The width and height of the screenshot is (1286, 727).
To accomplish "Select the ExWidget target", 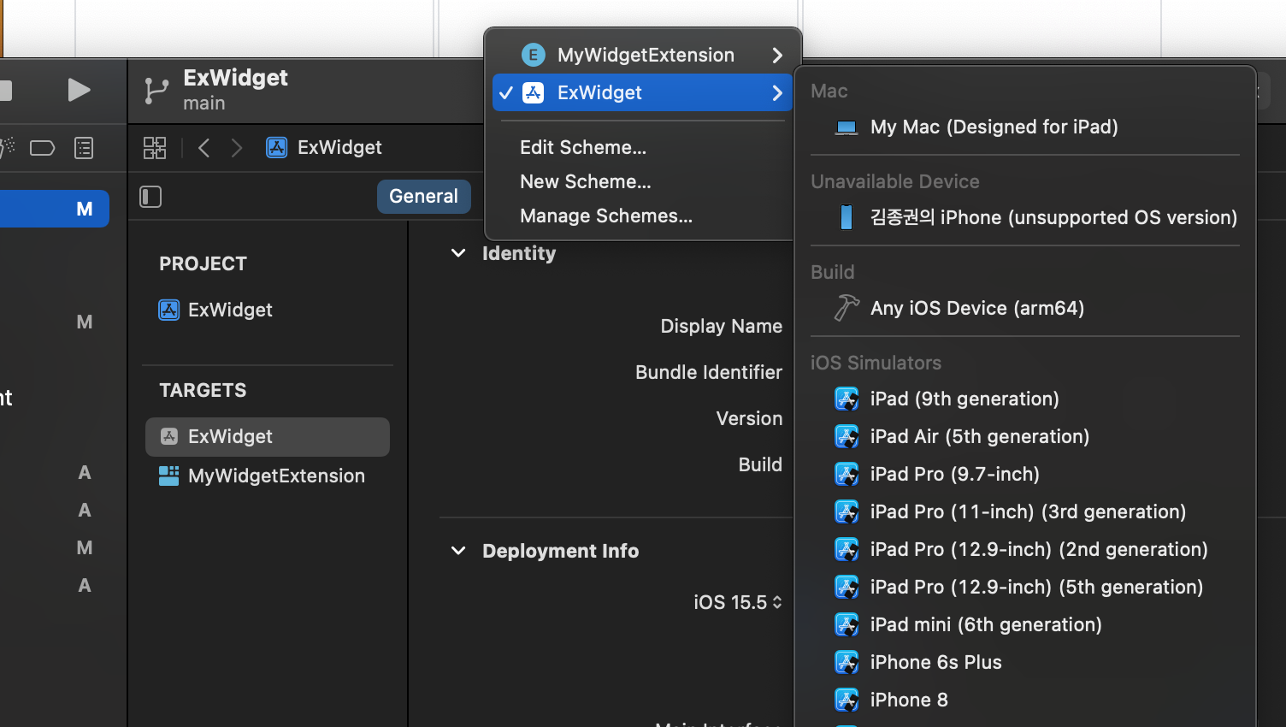I will 268,437.
